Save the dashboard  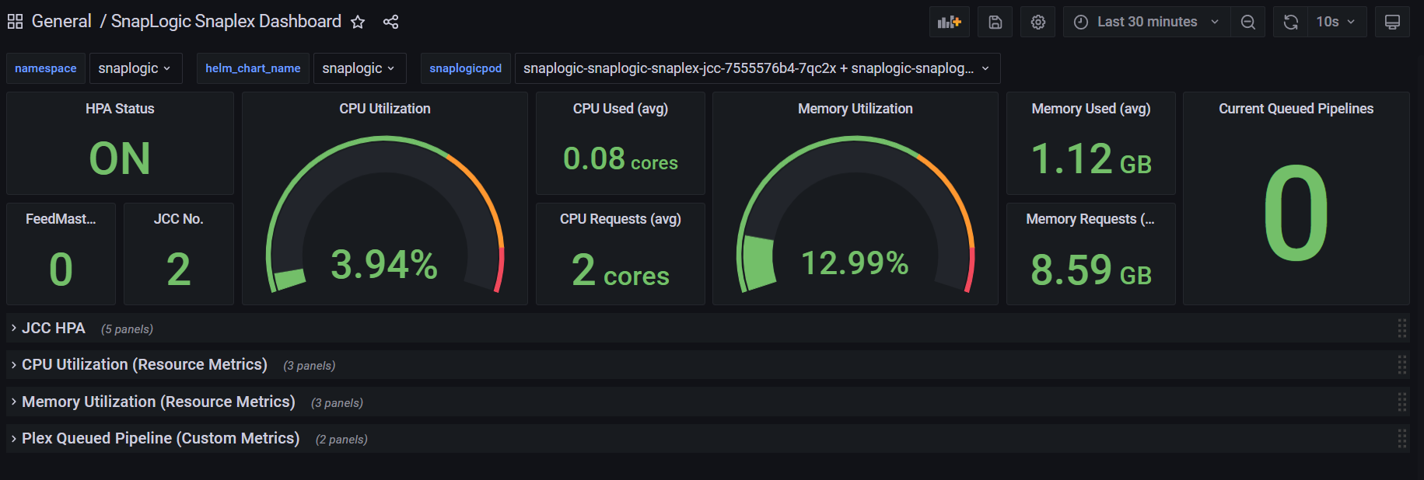[995, 22]
